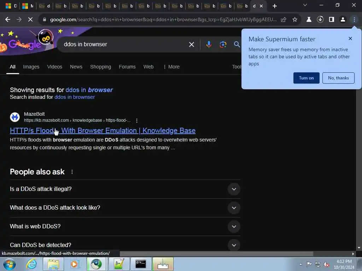Launch Internet Explorer from the taskbar
Viewport: 362px width, 271px height.
[x=31, y=264]
